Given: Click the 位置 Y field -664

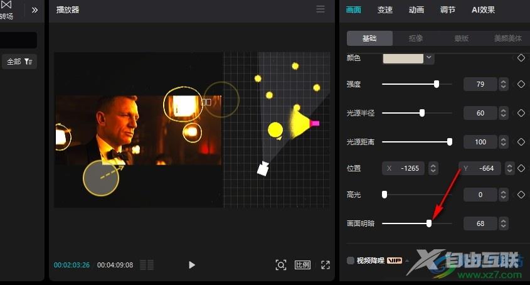Looking at the screenshot, I should click(x=480, y=168).
